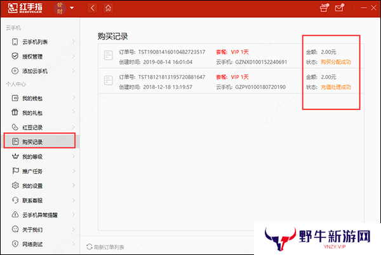381x255 pixels.
Task: Expand chevron on the 我的设置 row
Action: (x=74, y=186)
